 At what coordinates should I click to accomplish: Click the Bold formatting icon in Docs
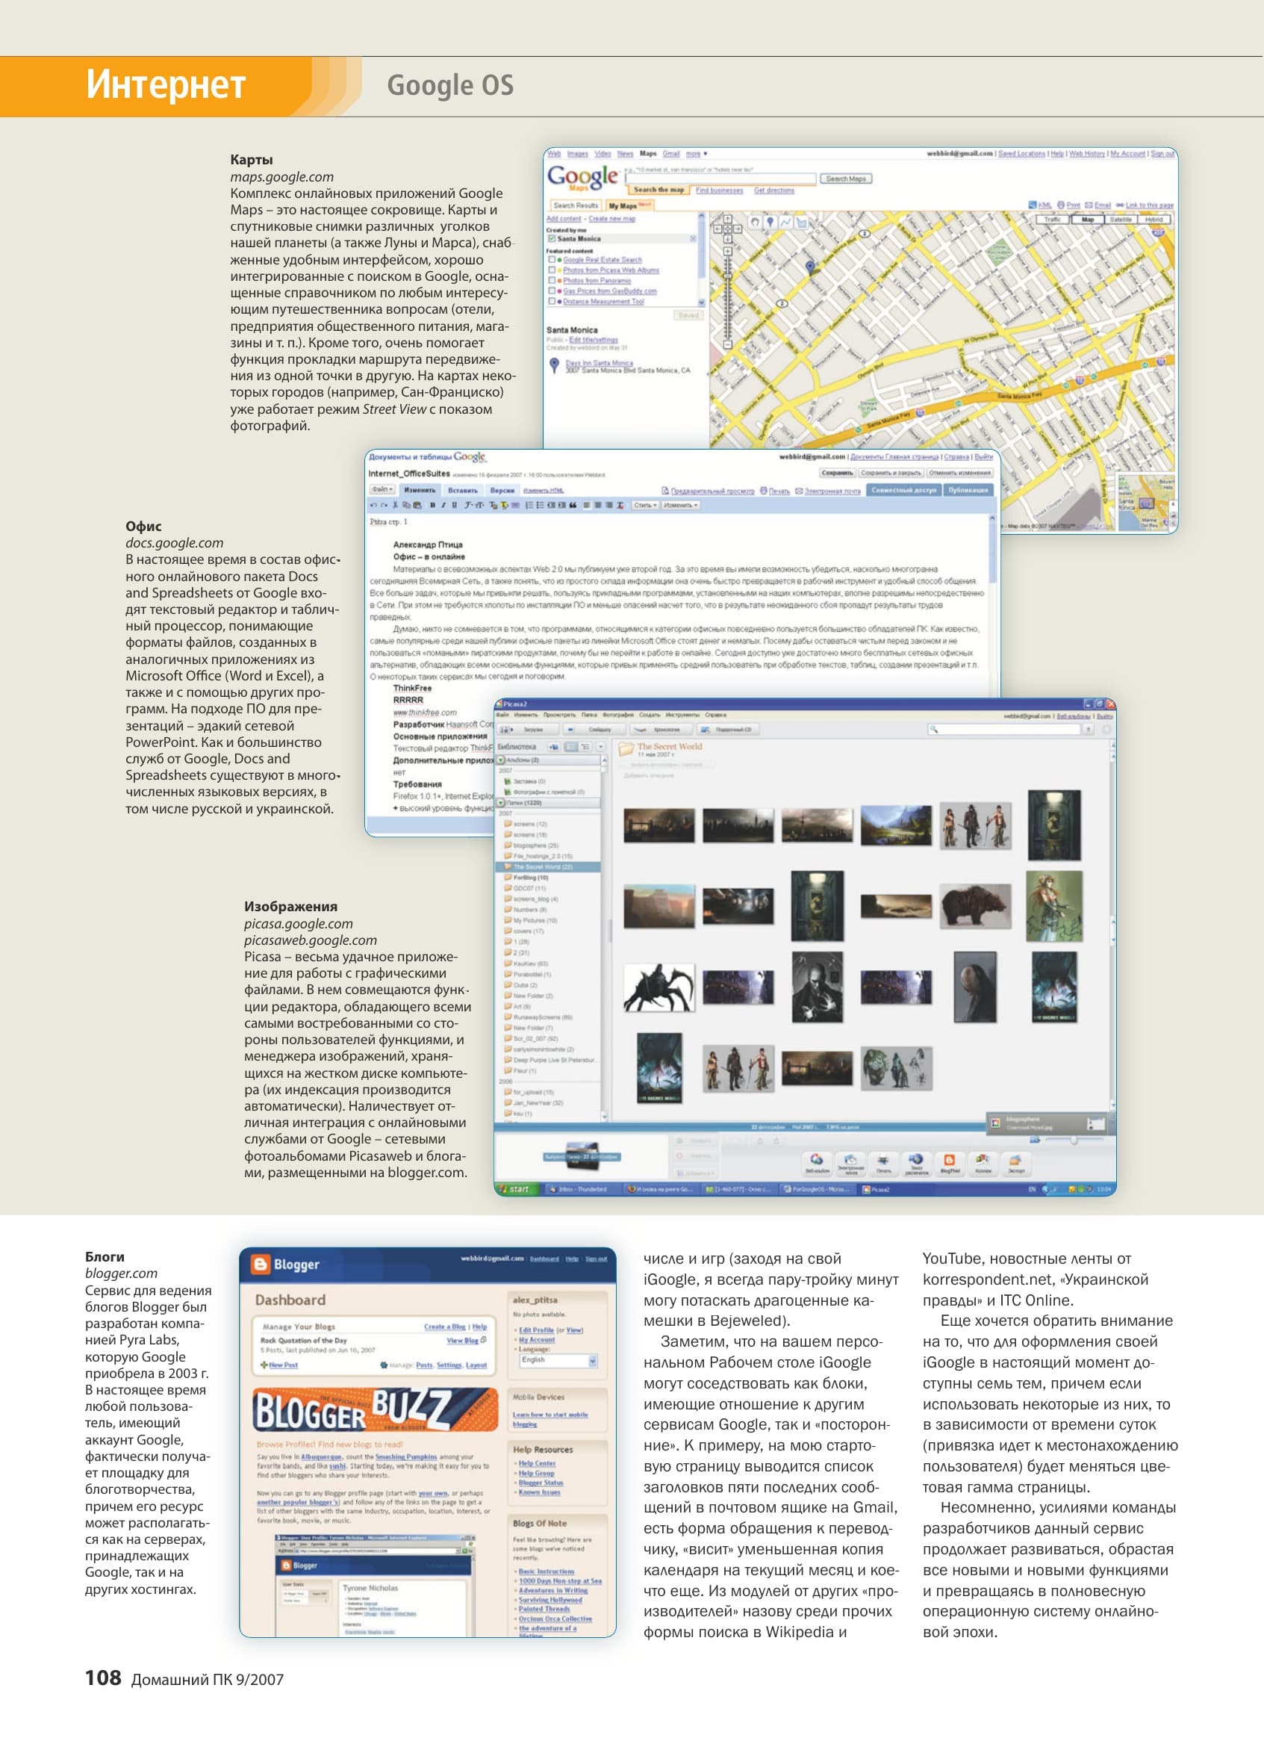click(433, 506)
